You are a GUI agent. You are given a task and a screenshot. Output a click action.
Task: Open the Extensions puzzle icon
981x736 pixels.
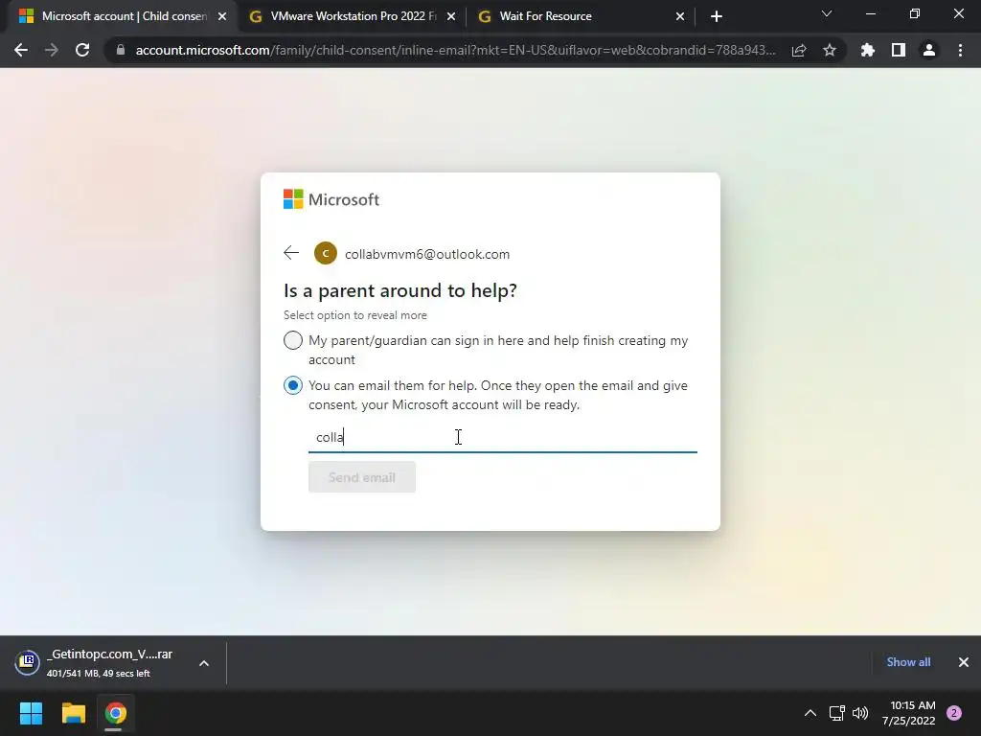pyautogui.click(x=868, y=50)
